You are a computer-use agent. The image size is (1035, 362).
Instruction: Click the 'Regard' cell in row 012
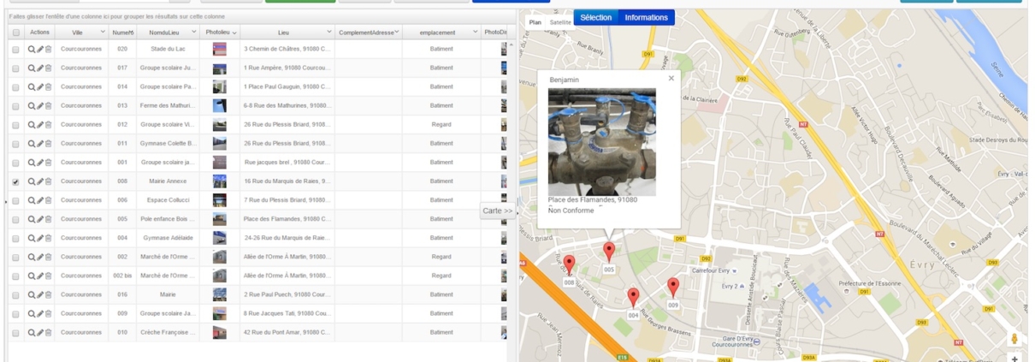441,125
